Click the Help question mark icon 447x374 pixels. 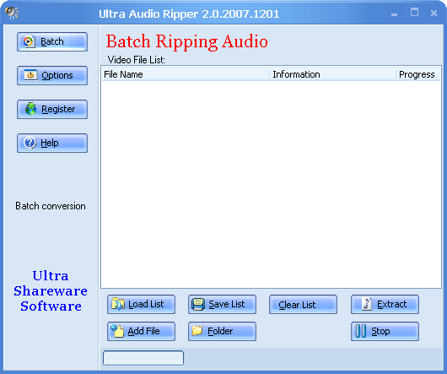coord(30,143)
